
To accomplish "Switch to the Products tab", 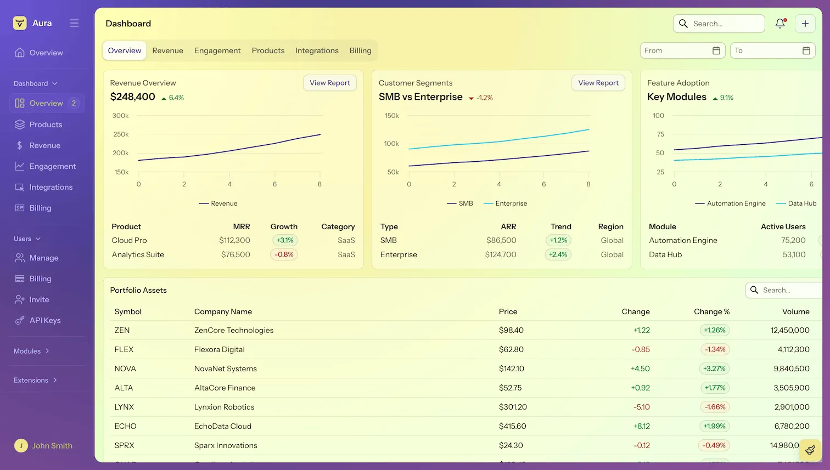I will (268, 50).
